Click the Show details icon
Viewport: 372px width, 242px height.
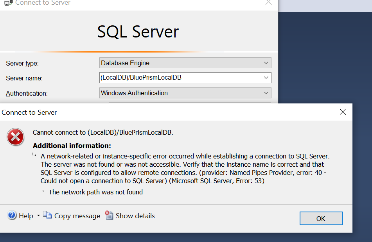coord(109,215)
